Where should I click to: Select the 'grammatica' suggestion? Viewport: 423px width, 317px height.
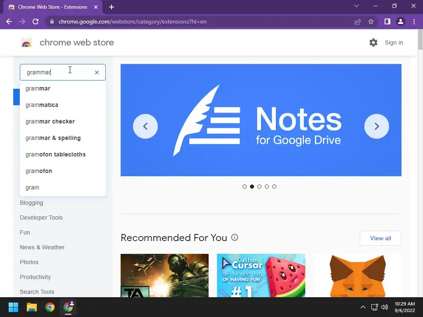click(63, 105)
